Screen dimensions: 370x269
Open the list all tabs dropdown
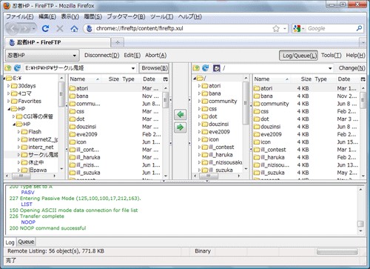click(363, 42)
